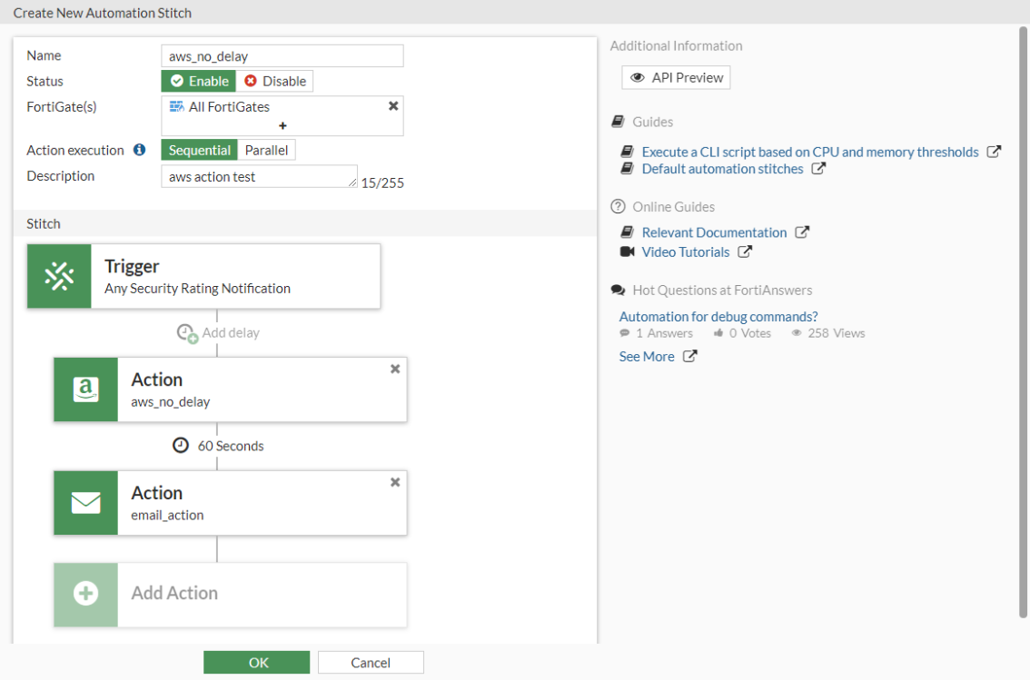
Task: Remove the email_action with its X
Action: click(394, 482)
